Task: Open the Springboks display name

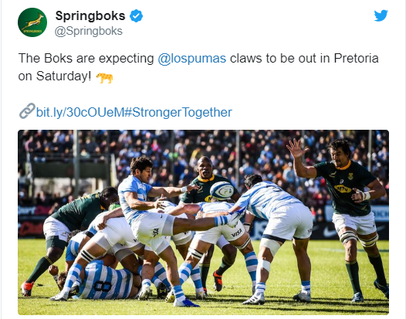Action: pyautogui.click(x=90, y=15)
